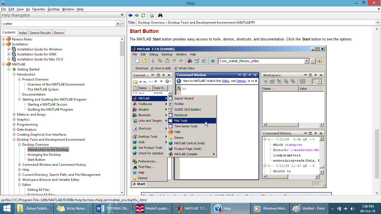381x214 pixels.
Task: Select Introduction to the Desktop topic
Action: click(x=48, y=150)
